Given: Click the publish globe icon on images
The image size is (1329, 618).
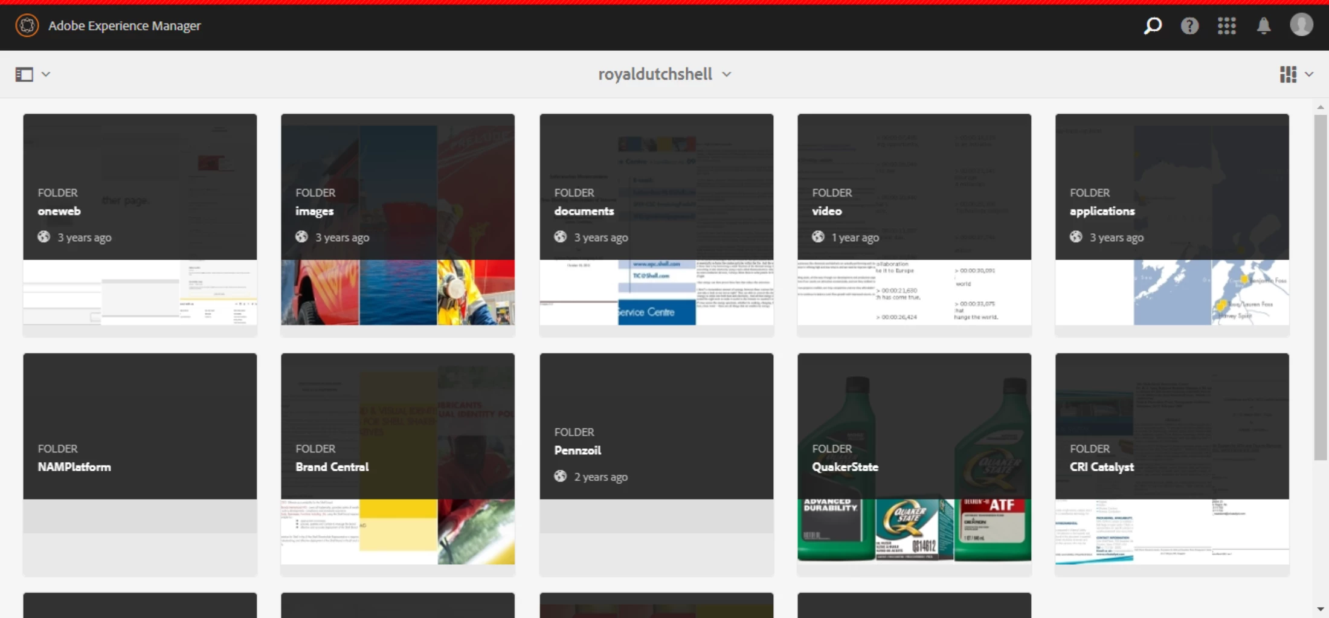Looking at the screenshot, I should [302, 237].
